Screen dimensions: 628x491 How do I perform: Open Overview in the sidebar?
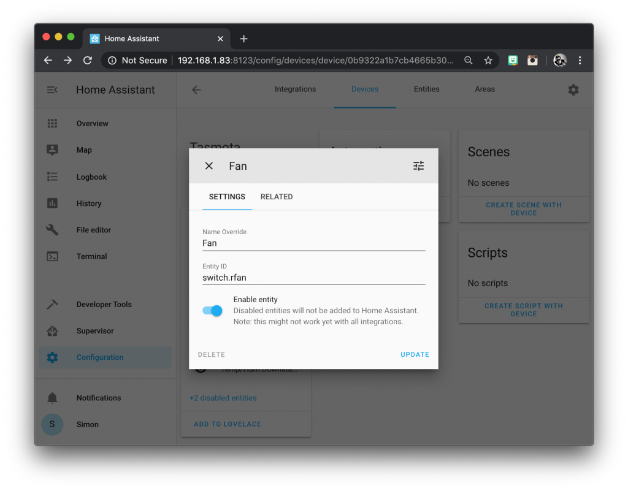coord(105,123)
